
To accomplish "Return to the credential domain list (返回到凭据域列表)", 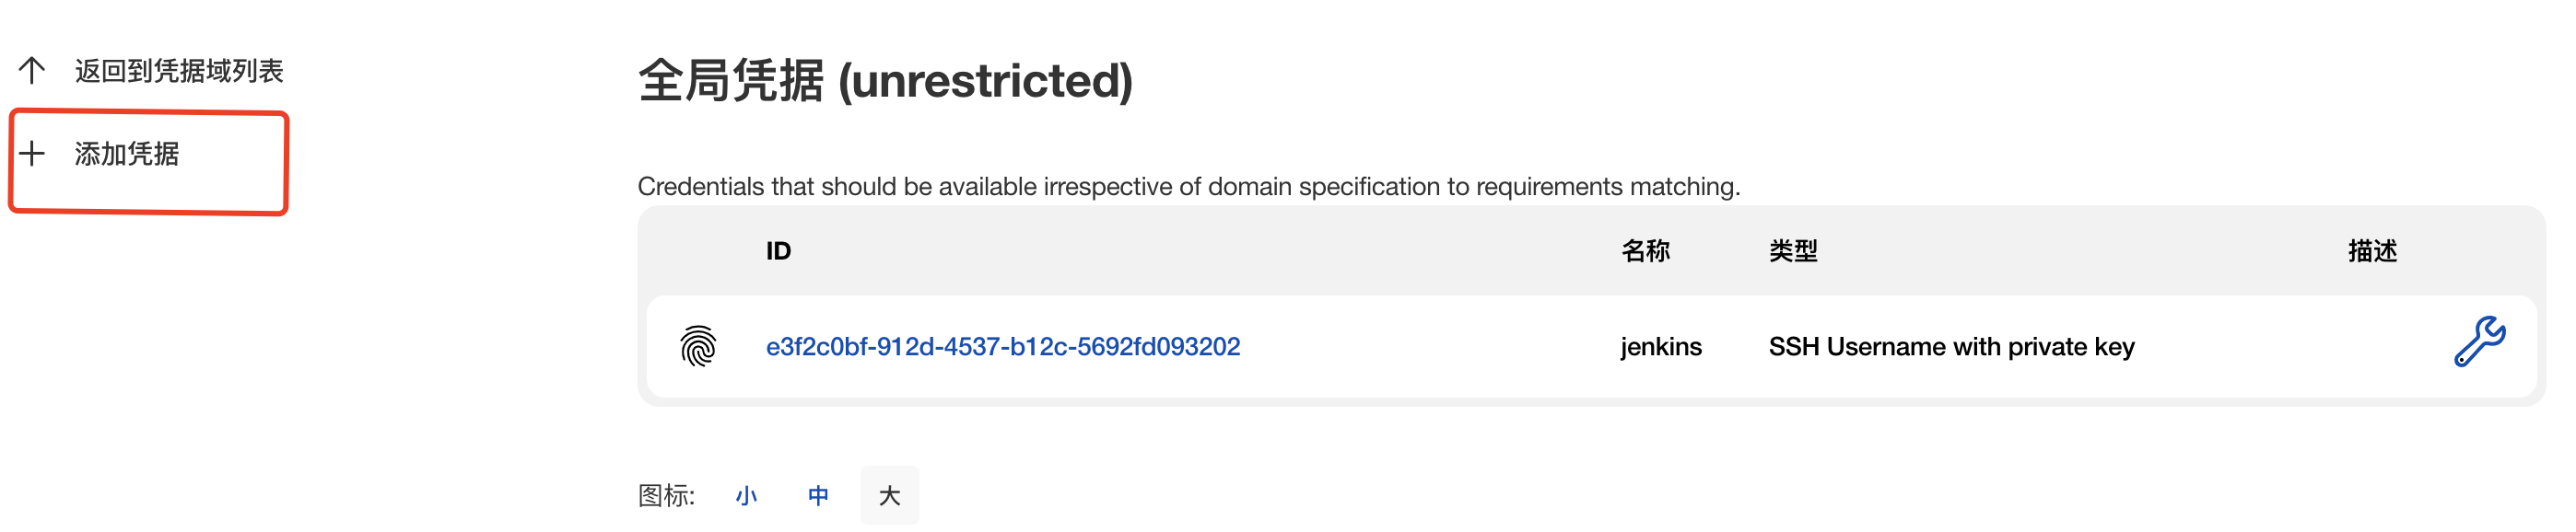I will (178, 71).
